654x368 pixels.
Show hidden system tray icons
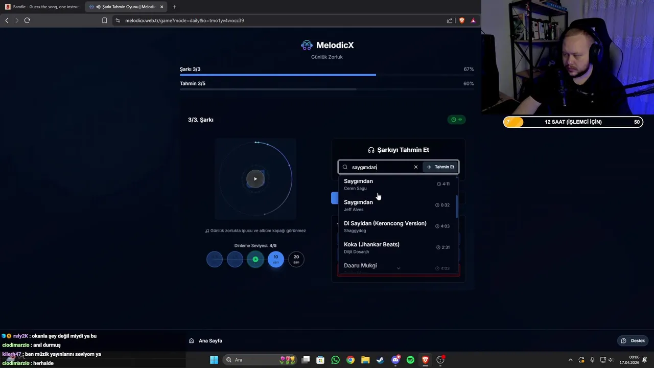[x=571, y=360]
